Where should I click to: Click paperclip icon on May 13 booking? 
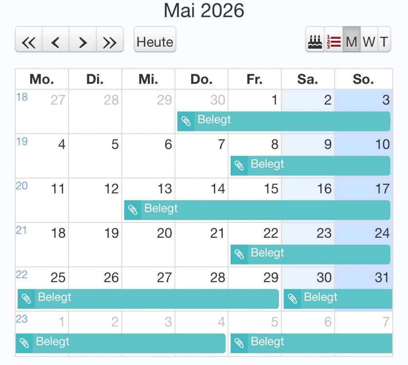click(x=133, y=210)
